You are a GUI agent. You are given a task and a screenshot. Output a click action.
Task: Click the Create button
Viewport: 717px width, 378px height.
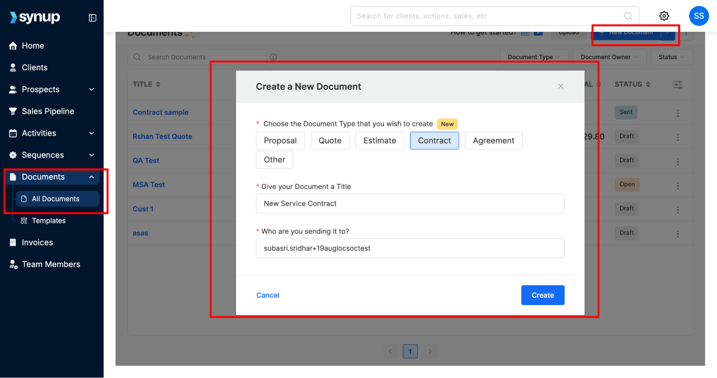click(x=542, y=295)
